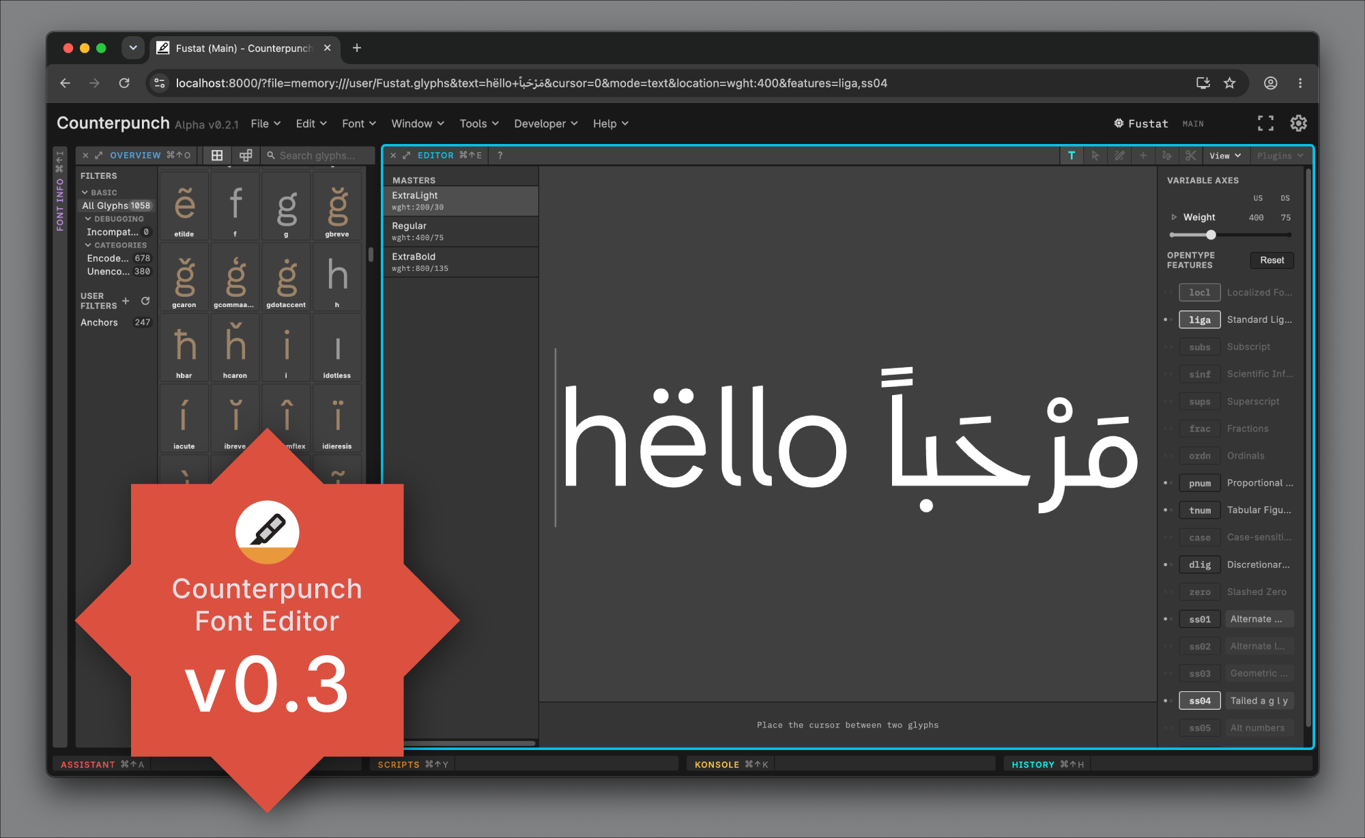The image size is (1365, 838).
Task: Open the Konsole panel tab
Action: (x=731, y=764)
